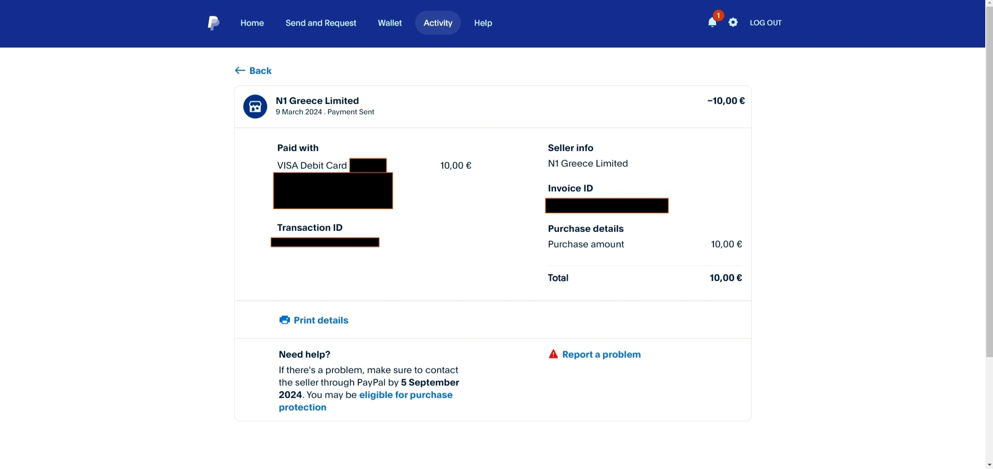Open settings via the gear icon
Screen dimensions: 993x469
point(733,22)
